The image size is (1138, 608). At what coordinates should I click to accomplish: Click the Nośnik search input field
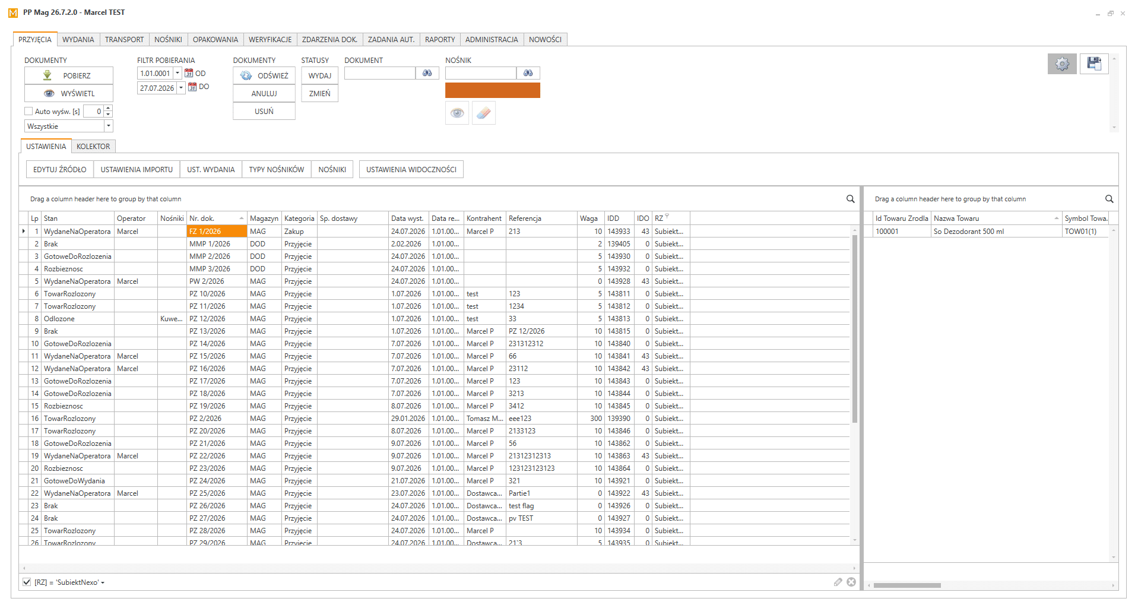pyautogui.click(x=481, y=73)
